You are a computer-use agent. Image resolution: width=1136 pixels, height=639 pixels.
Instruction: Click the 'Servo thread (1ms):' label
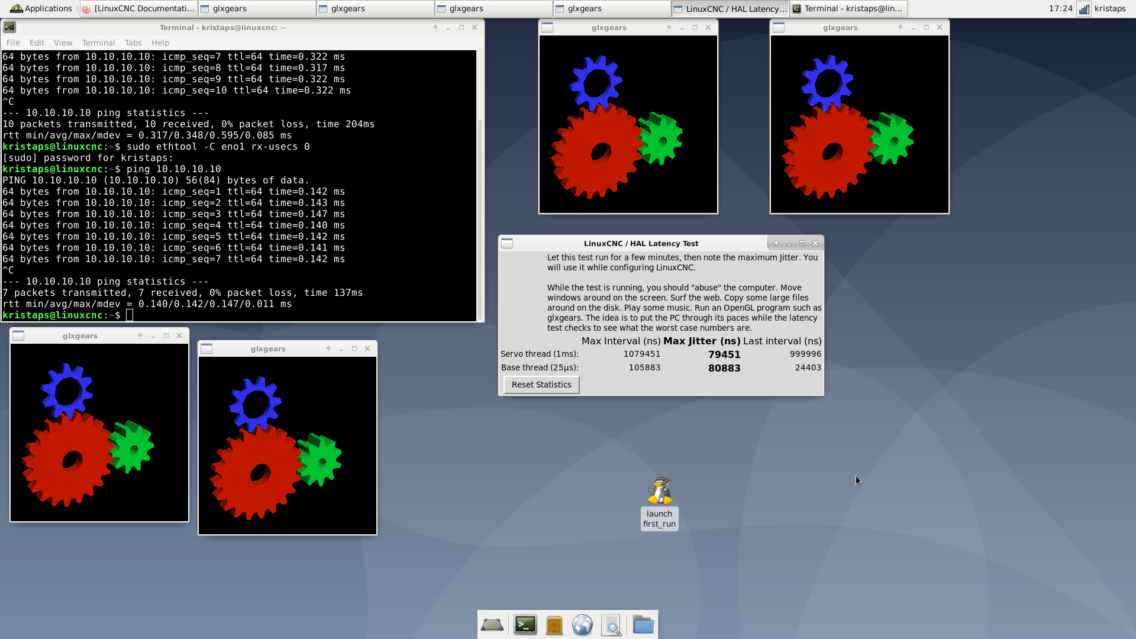[540, 354]
